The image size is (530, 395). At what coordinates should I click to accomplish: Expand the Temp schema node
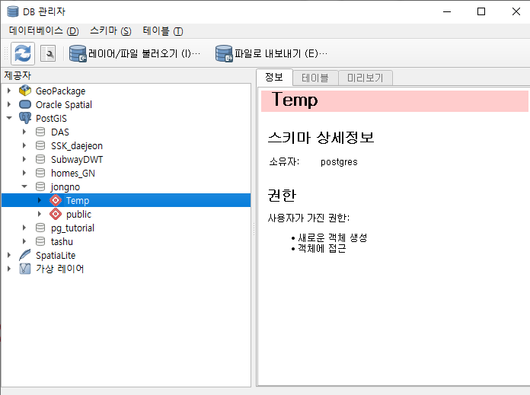click(x=40, y=200)
